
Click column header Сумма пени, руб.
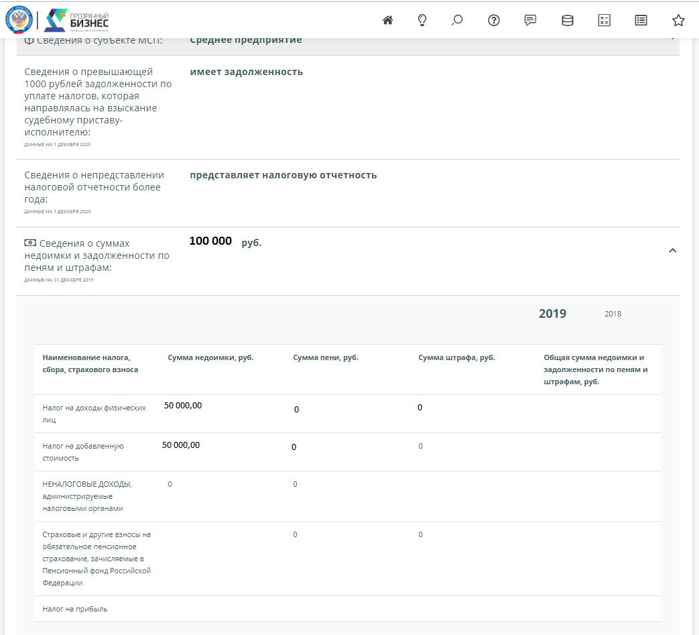click(326, 357)
